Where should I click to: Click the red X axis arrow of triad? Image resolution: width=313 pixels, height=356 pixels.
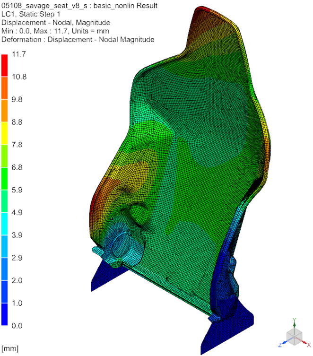pyautogui.click(x=305, y=343)
